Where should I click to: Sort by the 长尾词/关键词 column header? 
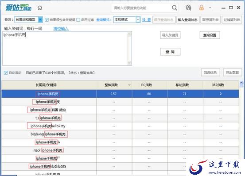point(49,85)
